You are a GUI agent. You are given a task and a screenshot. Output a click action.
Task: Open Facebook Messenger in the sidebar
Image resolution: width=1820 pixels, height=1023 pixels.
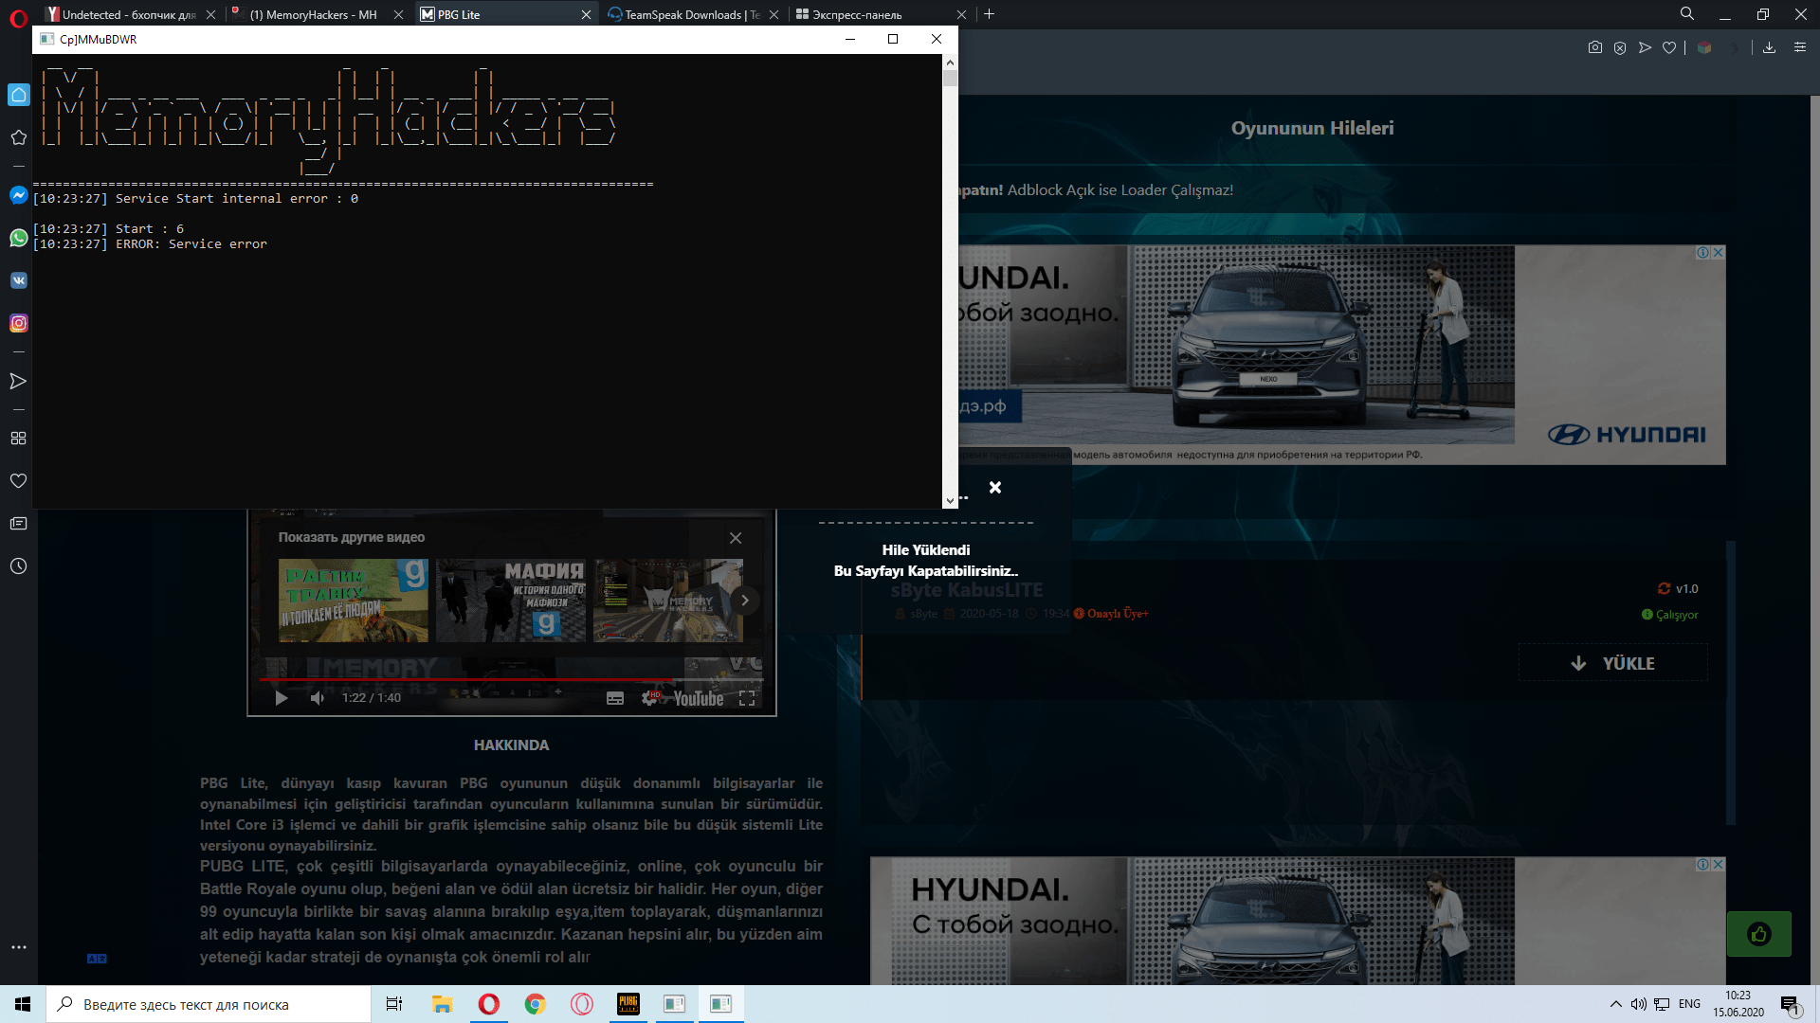18,195
